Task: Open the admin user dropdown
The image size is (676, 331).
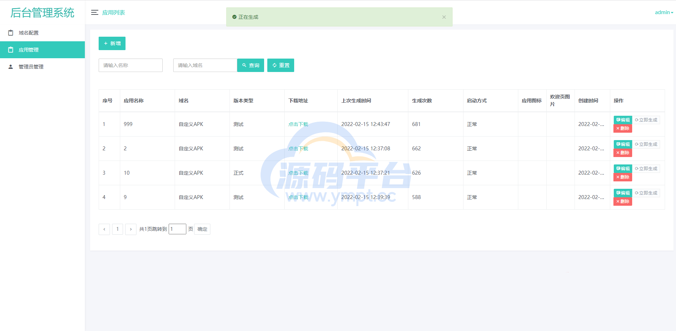Action: [x=664, y=12]
